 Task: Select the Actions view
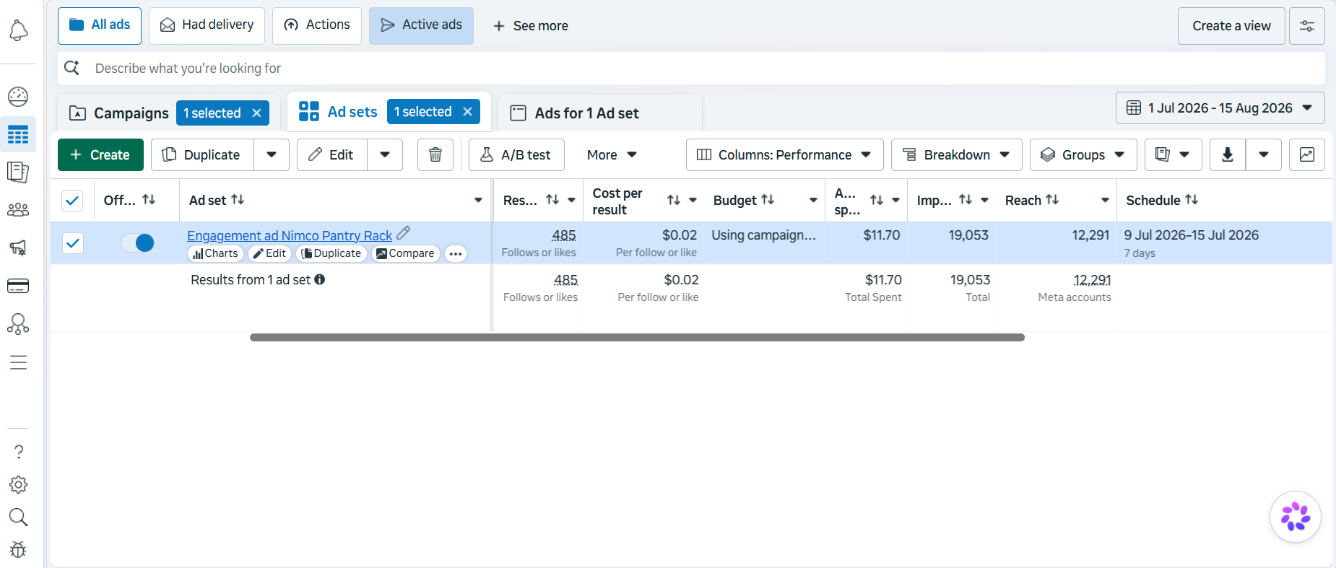pyautogui.click(x=316, y=25)
